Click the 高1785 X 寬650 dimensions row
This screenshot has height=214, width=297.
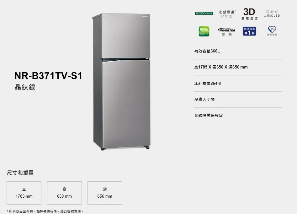tap(238, 67)
